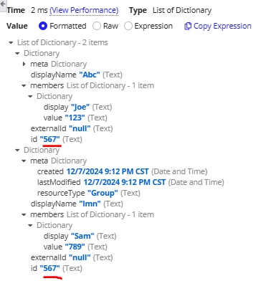Click the resourceType "Group" value
Image resolution: width=276 pixels, height=281 pixels.
(103, 193)
